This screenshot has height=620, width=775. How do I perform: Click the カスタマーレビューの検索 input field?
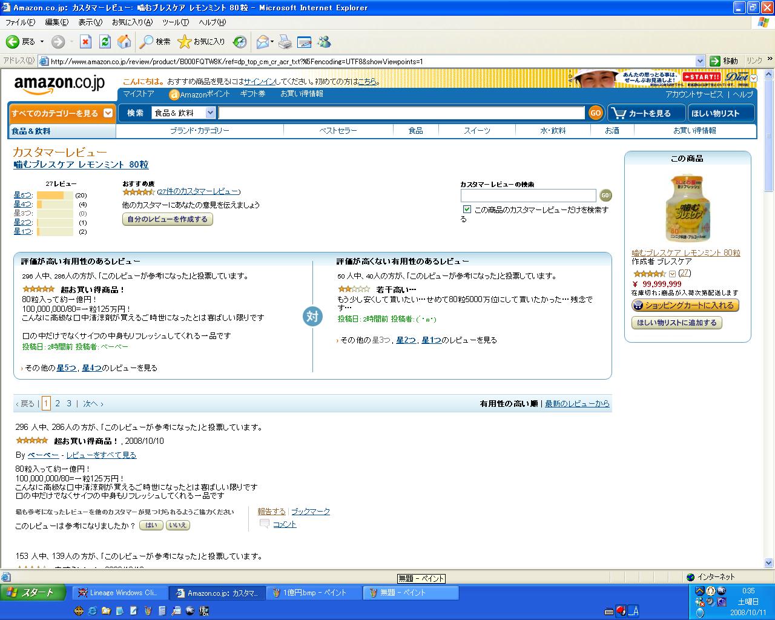(528, 196)
